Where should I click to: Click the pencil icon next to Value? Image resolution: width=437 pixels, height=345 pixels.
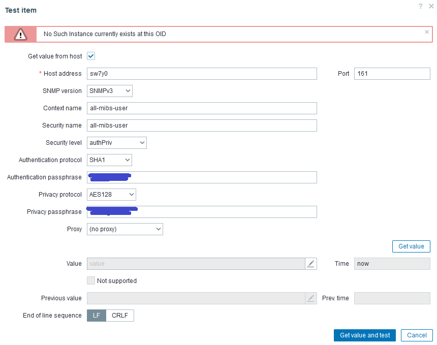[311, 264]
